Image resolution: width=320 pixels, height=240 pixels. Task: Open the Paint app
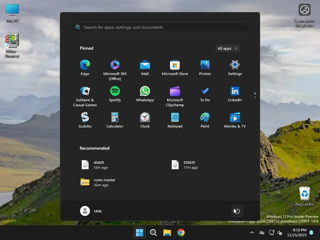pos(205,120)
